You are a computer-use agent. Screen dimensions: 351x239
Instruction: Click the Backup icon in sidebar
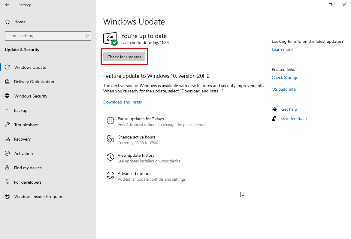click(7, 110)
